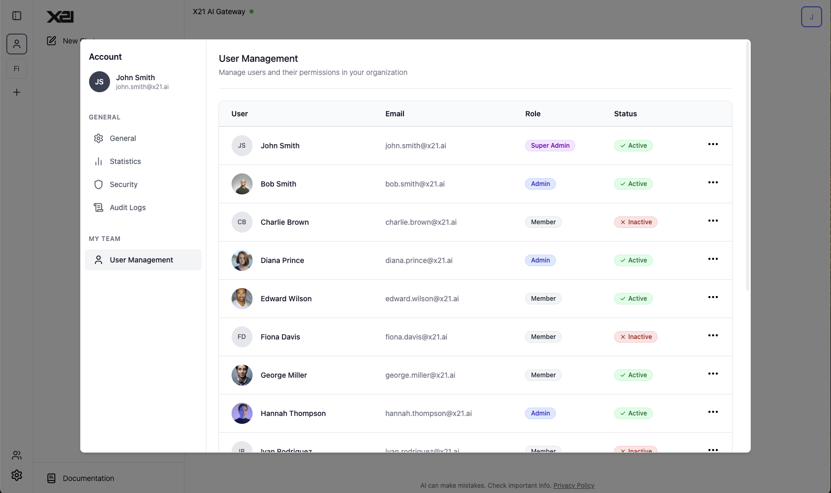The height and width of the screenshot is (493, 831).
Task: Open the Security settings section
Action: click(x=123, y=184)
